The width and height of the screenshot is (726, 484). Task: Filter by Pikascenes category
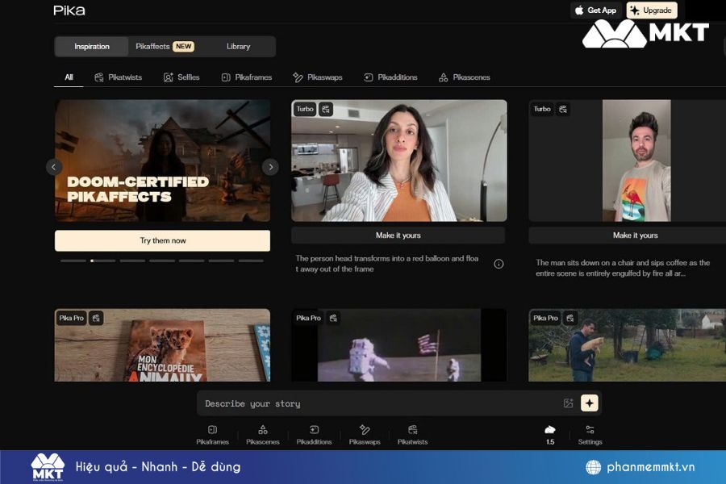pyautogui.click(x=464, y=77)
